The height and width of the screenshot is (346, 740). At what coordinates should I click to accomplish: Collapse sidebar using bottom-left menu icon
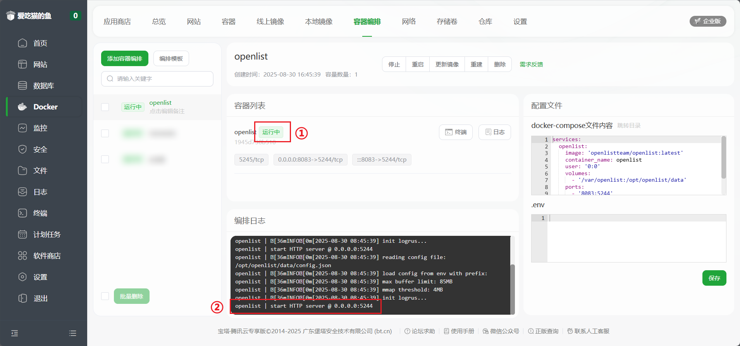tap(15, 333)
